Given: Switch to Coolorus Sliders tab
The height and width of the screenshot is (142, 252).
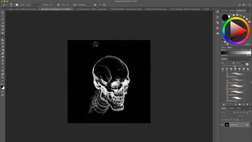Looking at the screenshot, I should point(223,47).
